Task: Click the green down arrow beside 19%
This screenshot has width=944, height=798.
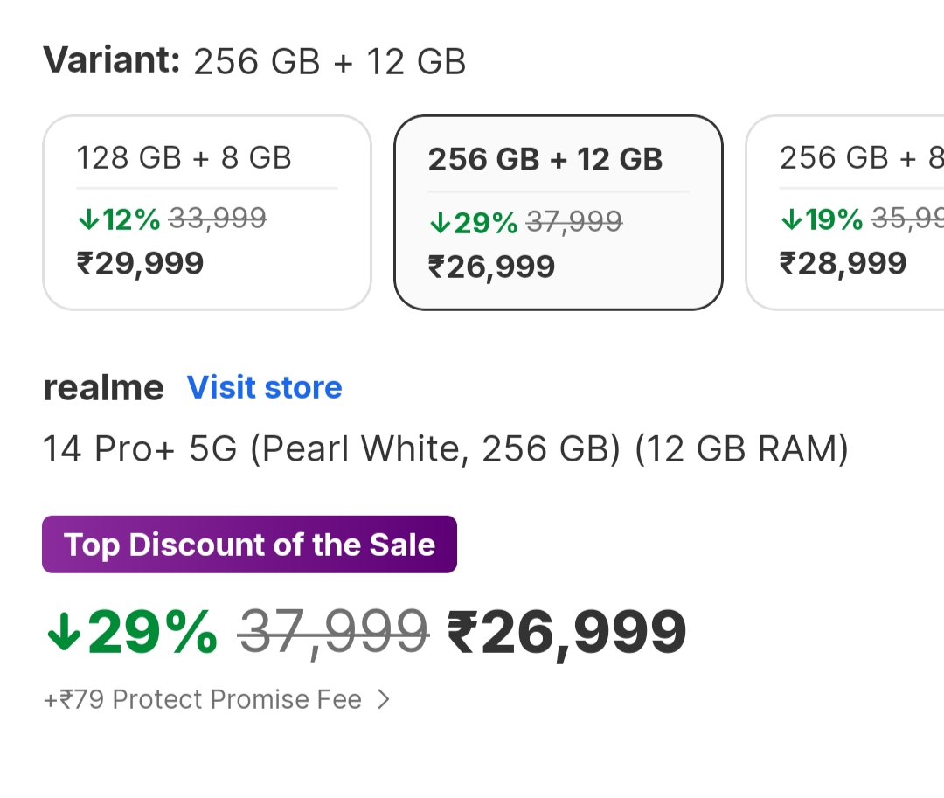Action: pyautogui.click(x=790, y=220)
